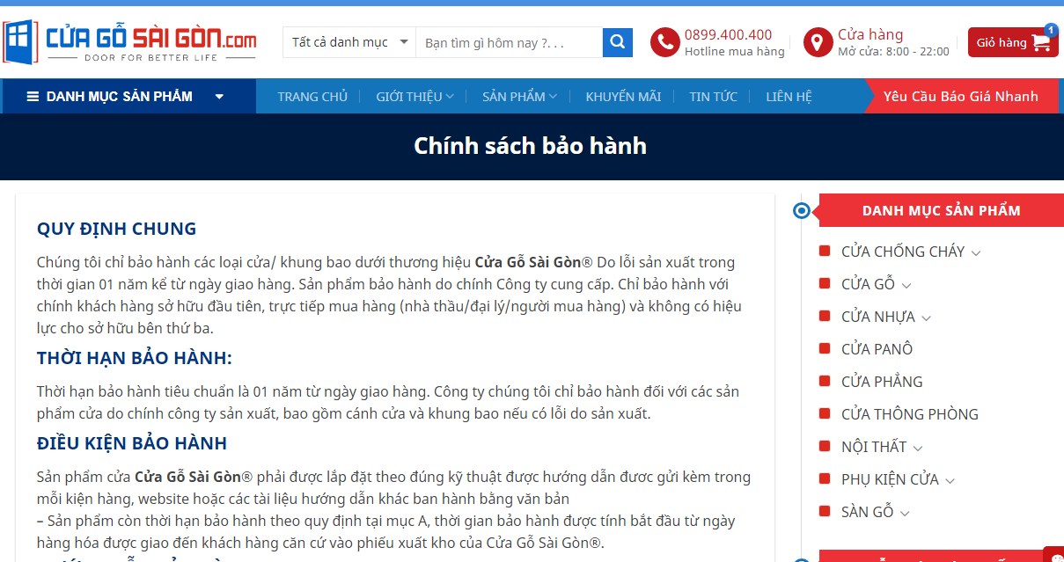Viewport: 1064px width, 562px height.
Task: Click the blue circular marker beside Danh mục sản phẩm sidebar
Action: pyautogui.click(x=801, y=211)
